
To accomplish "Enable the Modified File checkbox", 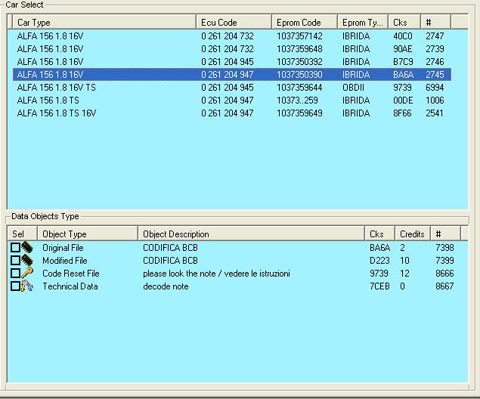I will click(15, 261).
